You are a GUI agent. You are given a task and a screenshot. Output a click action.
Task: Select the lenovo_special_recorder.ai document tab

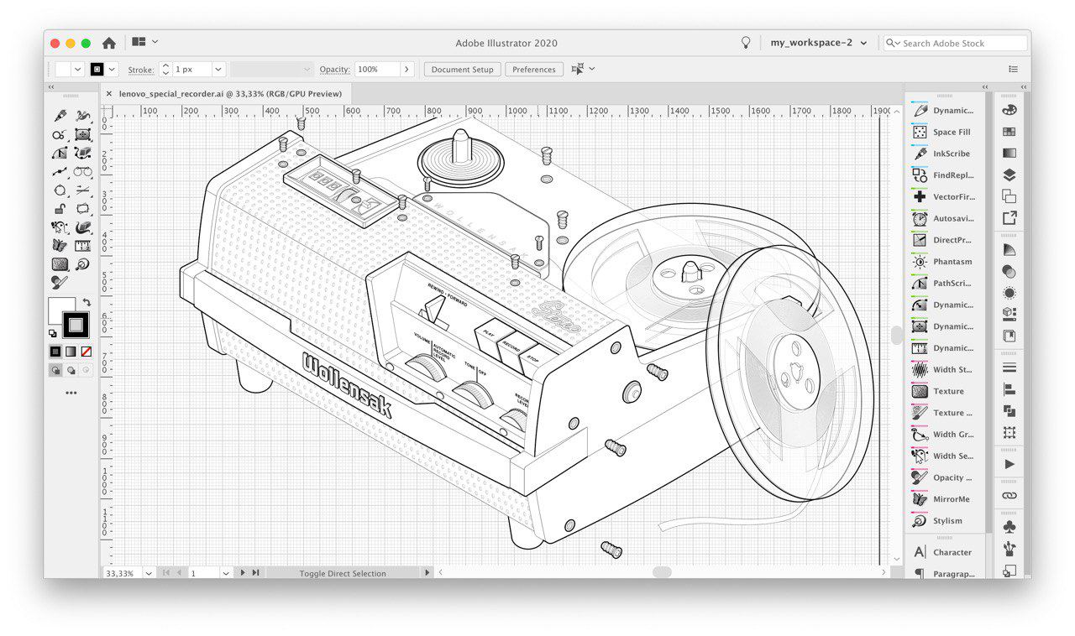pos(230,94)
